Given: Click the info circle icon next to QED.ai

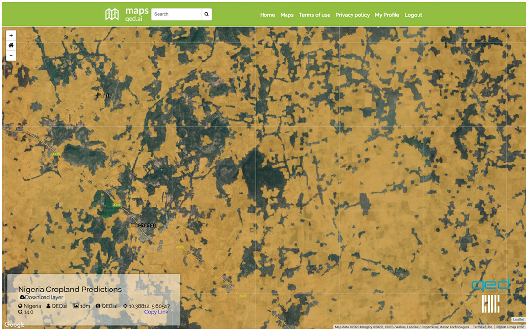Looking at the screenshot, I should 98,306.
